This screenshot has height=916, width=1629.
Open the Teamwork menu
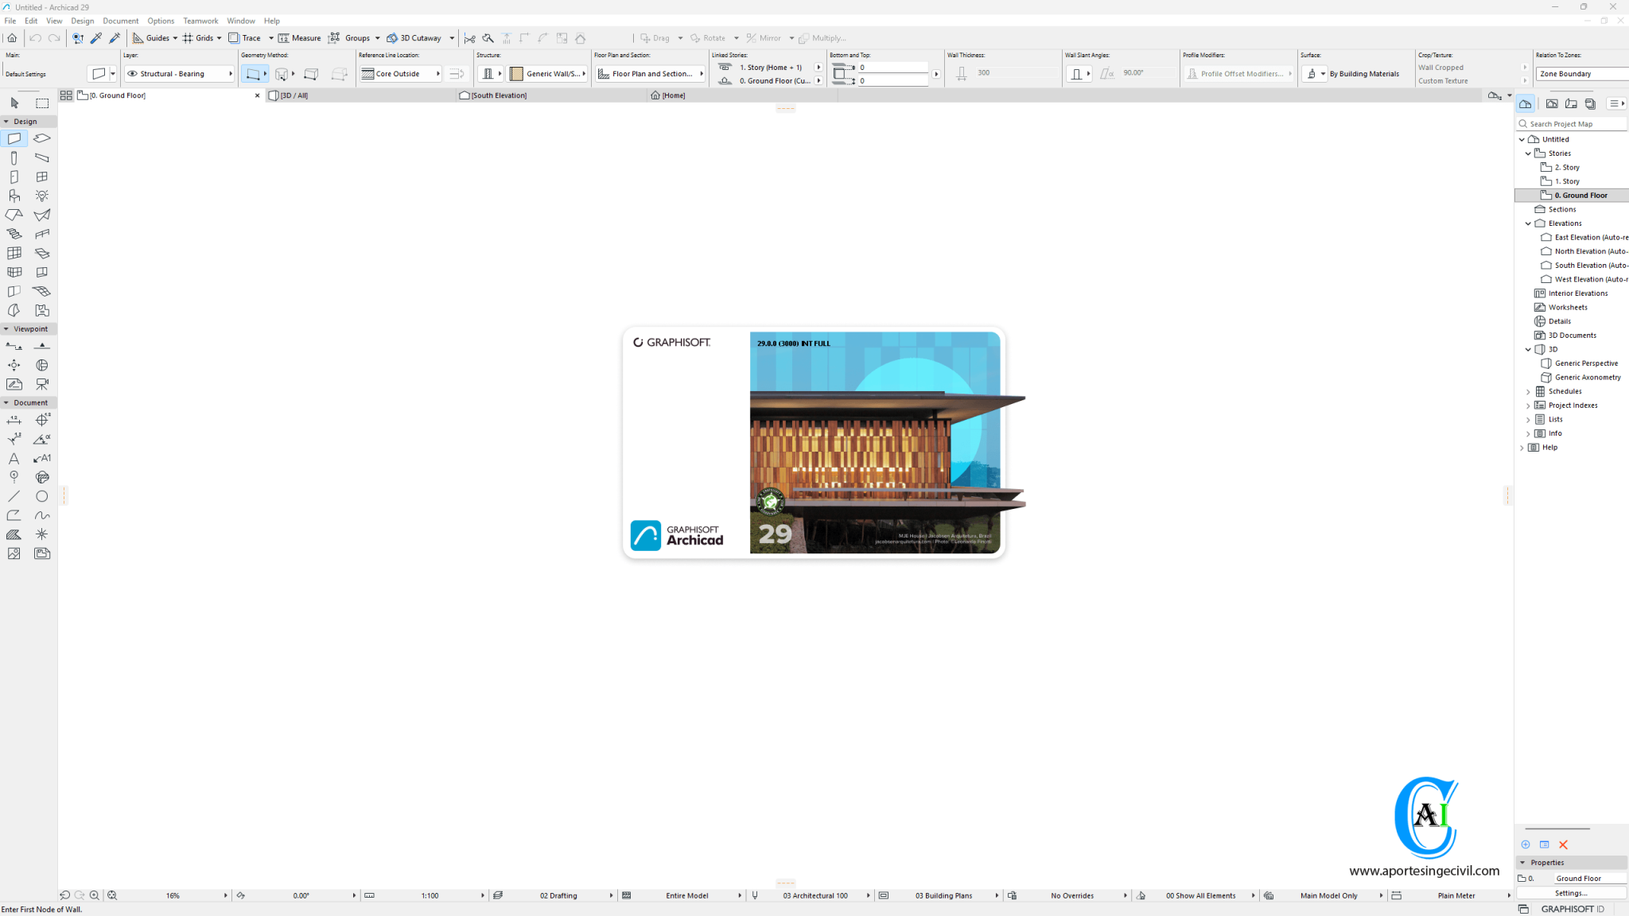coord(200,21)
